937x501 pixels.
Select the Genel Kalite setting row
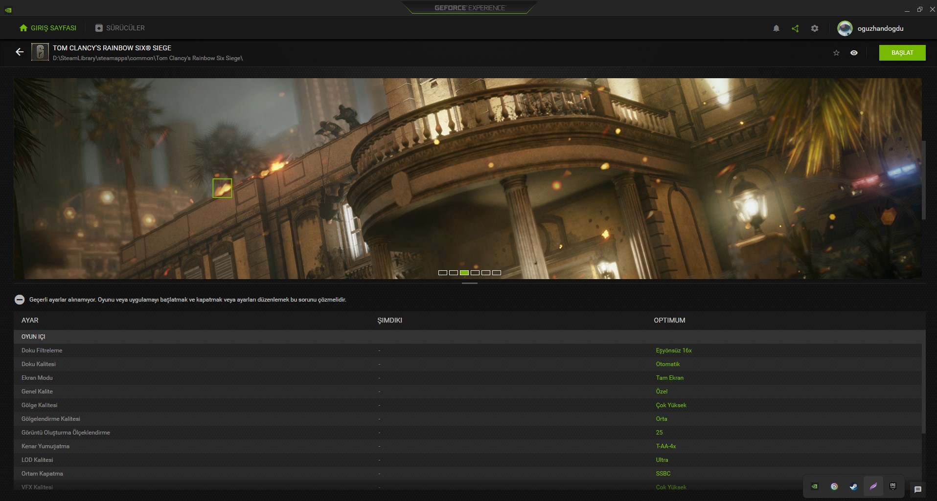pos(468,392)
